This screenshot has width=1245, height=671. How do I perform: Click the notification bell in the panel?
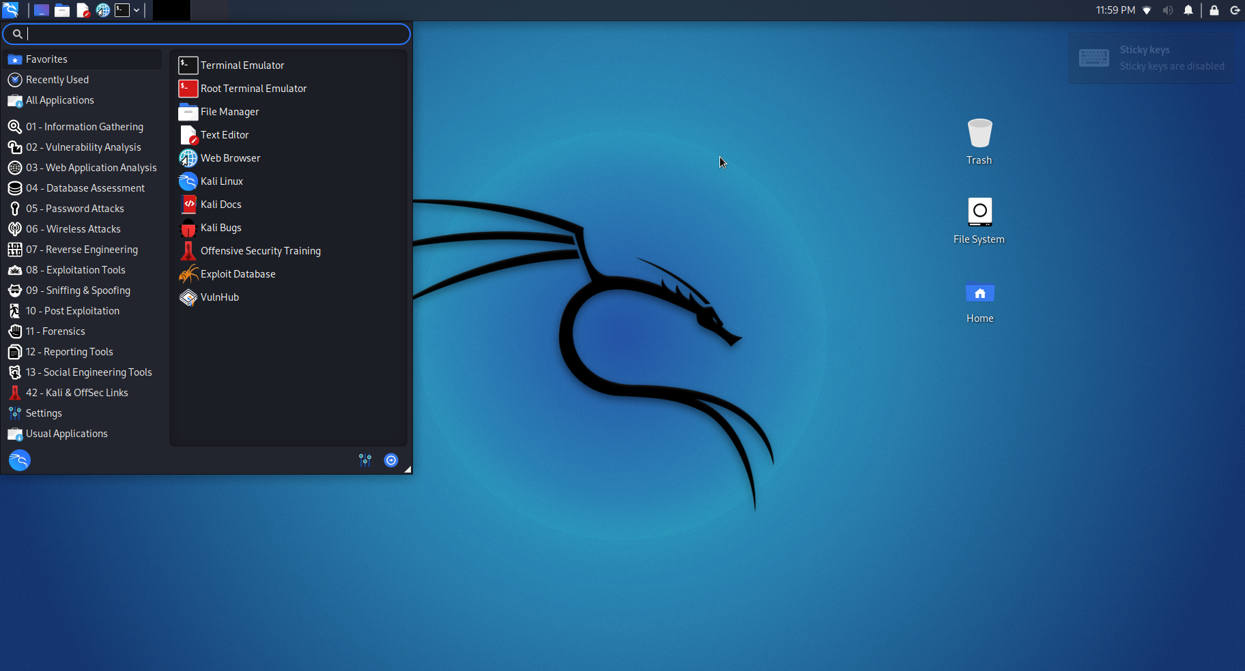(1188, 10)
